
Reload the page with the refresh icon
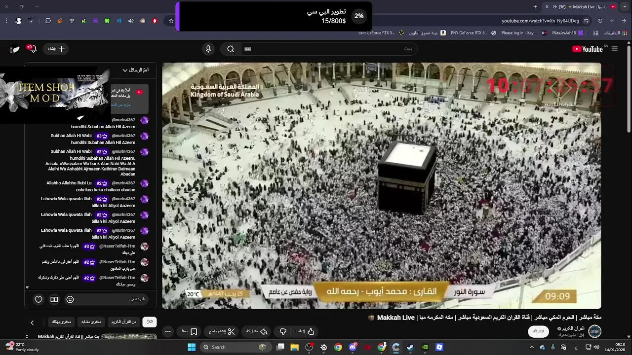tap(600, 21)
